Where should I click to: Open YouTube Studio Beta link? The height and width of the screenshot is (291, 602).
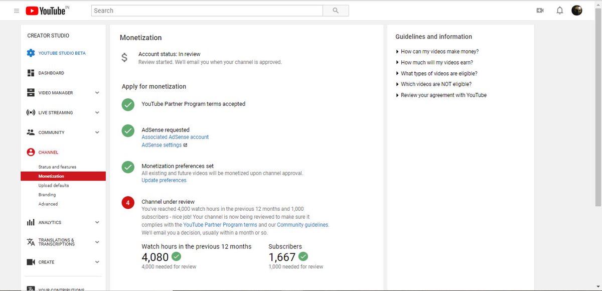[x=62, y=53]
